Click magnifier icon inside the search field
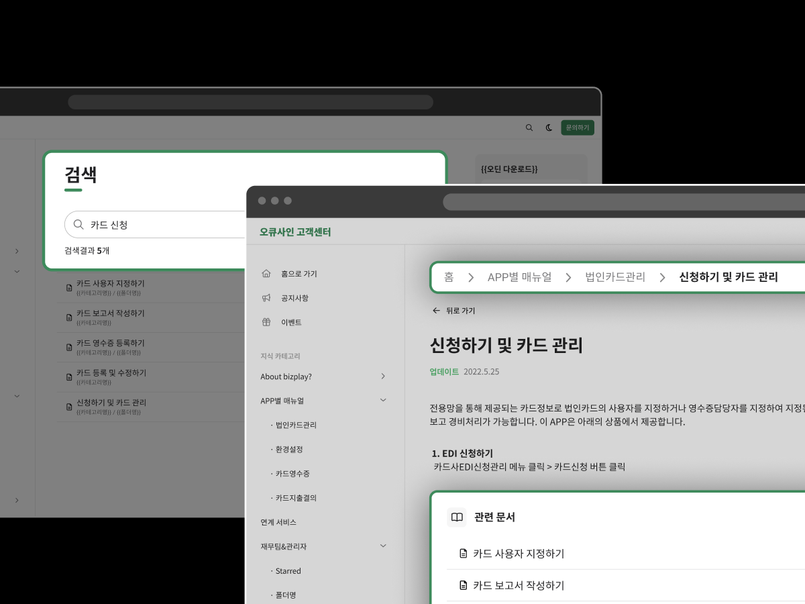805x604 pixels. [78, 225]
